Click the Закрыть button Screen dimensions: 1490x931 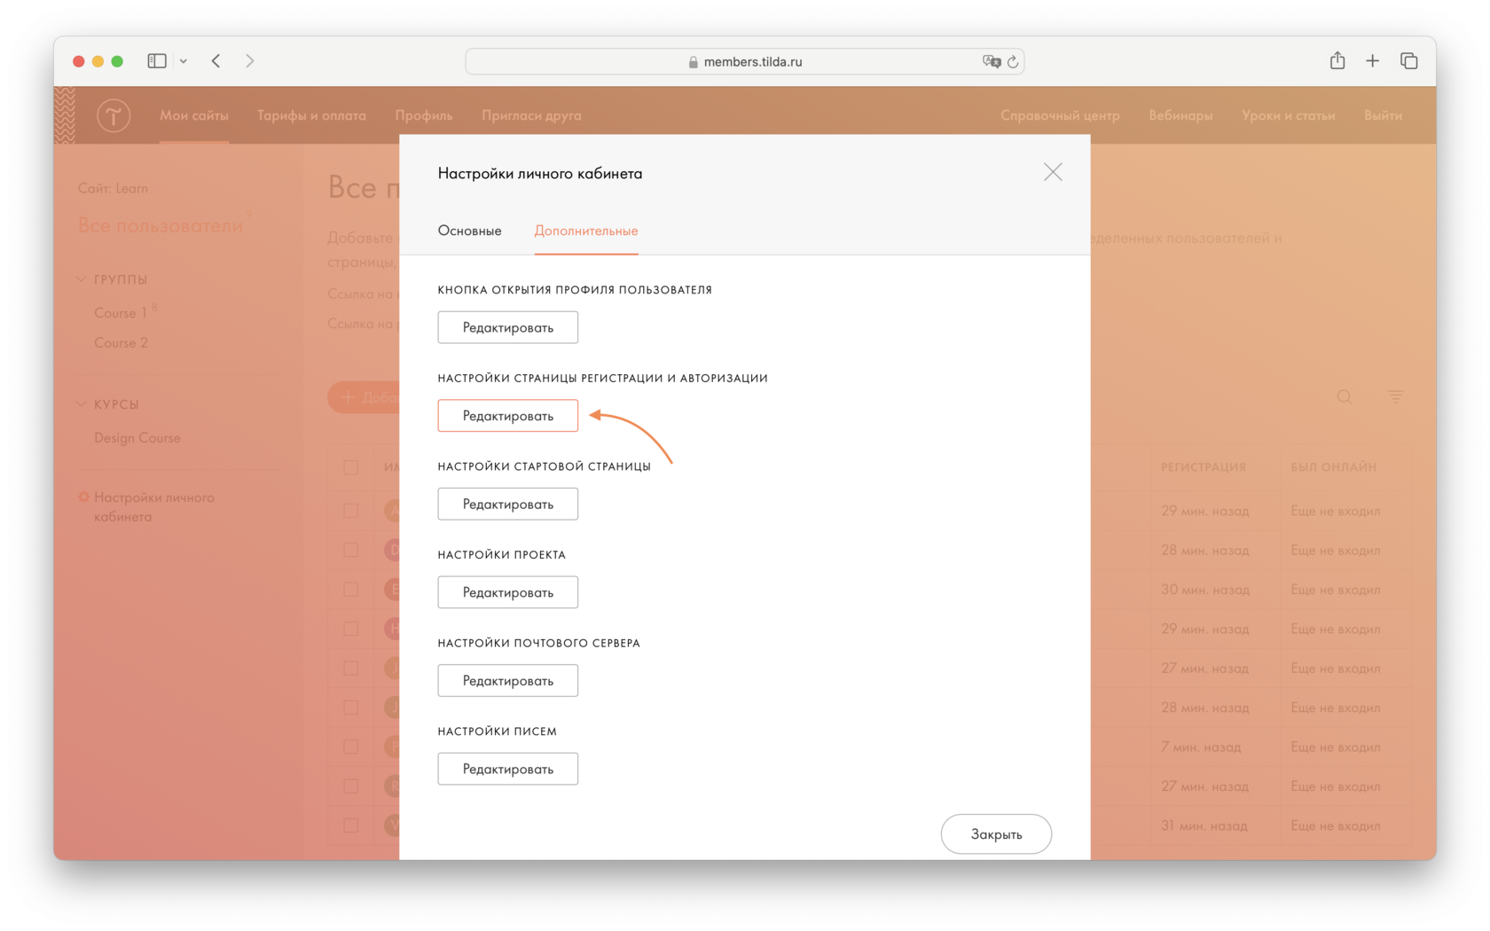[996, 834]
